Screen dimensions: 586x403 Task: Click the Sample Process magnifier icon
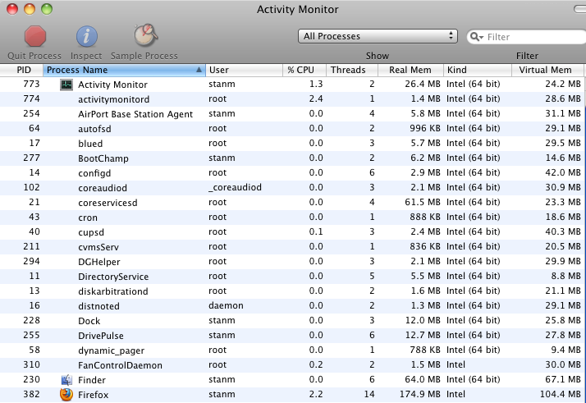tap(145, 35)
